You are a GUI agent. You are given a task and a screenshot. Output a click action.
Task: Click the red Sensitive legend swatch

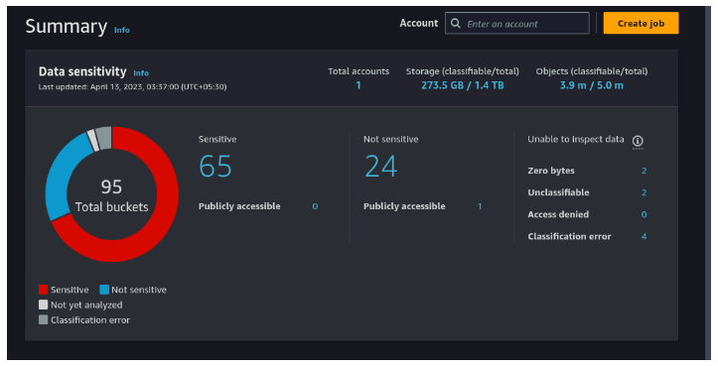point(43,290)
